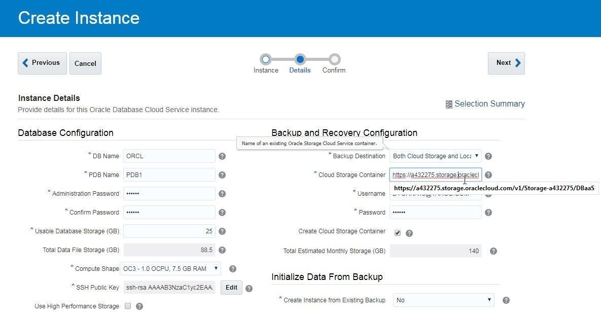Viewport: 601px width, 316px height.
Task: Focus the PDB Name input field
Action: [x=169, y=175]
